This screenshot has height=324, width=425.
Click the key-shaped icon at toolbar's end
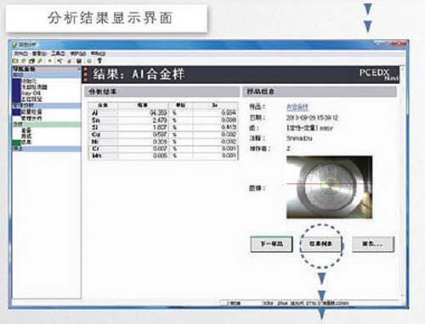click(x=99, y=60)
